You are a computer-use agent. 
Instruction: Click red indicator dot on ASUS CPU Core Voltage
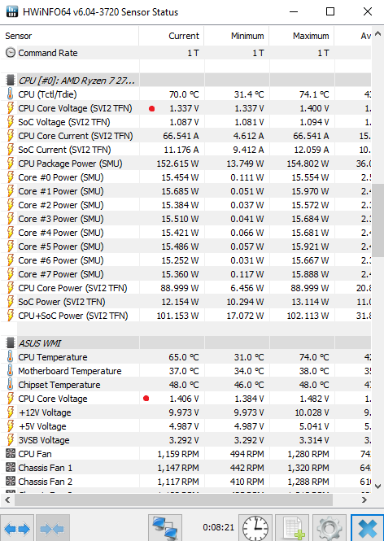tap(146, 399)
